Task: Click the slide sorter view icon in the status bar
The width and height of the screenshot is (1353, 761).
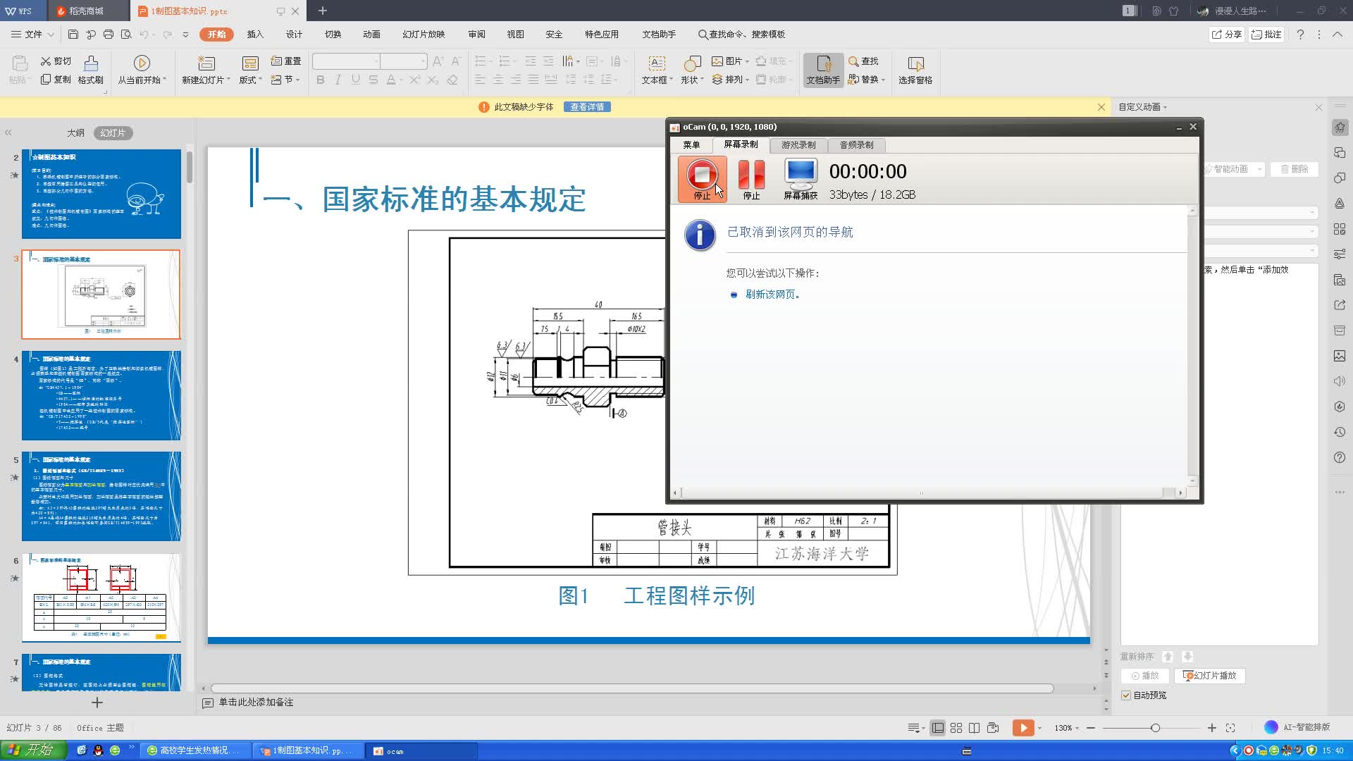Action: pyautogui.click(x=956, y=728)
